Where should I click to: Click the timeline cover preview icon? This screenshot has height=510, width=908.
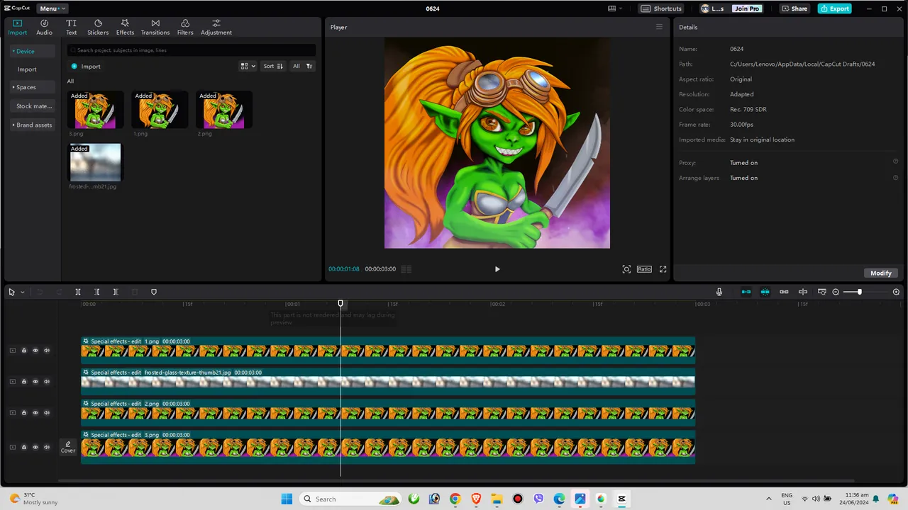click(822, 292)
